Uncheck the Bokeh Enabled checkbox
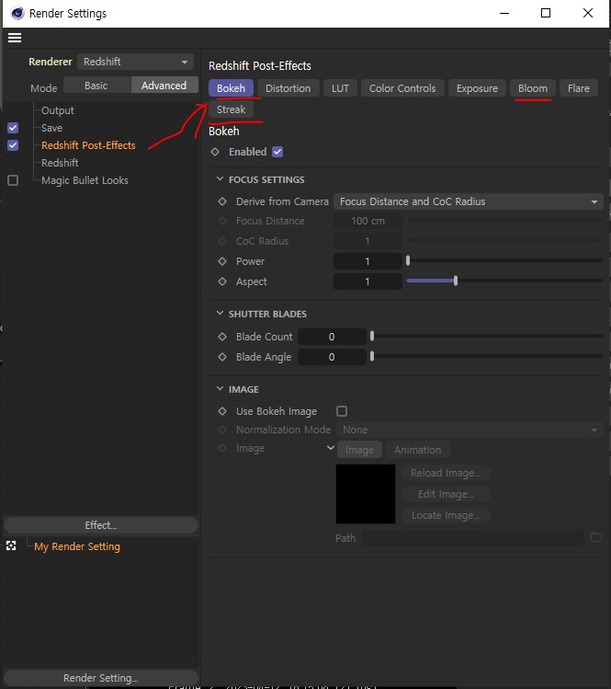611x689 pixels. click(x=277, y=152)
